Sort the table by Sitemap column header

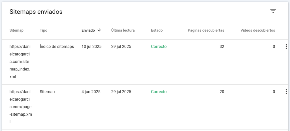[16, 30]
